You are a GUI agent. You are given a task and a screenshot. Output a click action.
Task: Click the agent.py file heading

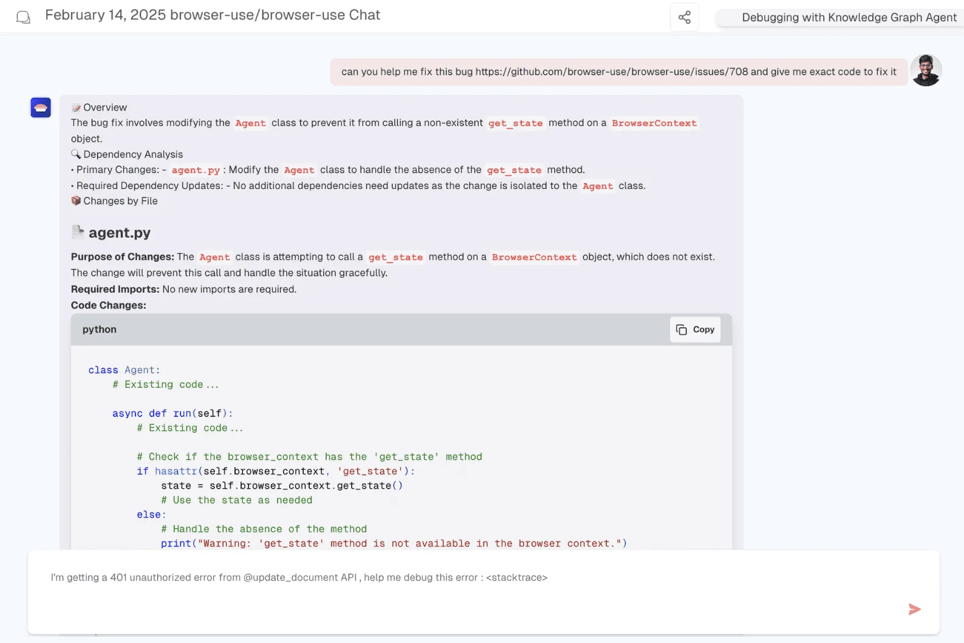(x=120, y=233)
